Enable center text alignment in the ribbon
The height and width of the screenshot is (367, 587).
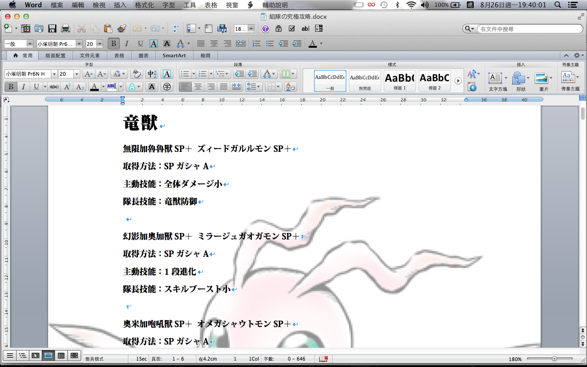pos(198,87)
